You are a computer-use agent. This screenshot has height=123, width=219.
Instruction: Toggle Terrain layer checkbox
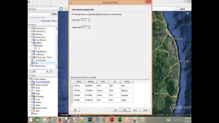coord(32,113)
